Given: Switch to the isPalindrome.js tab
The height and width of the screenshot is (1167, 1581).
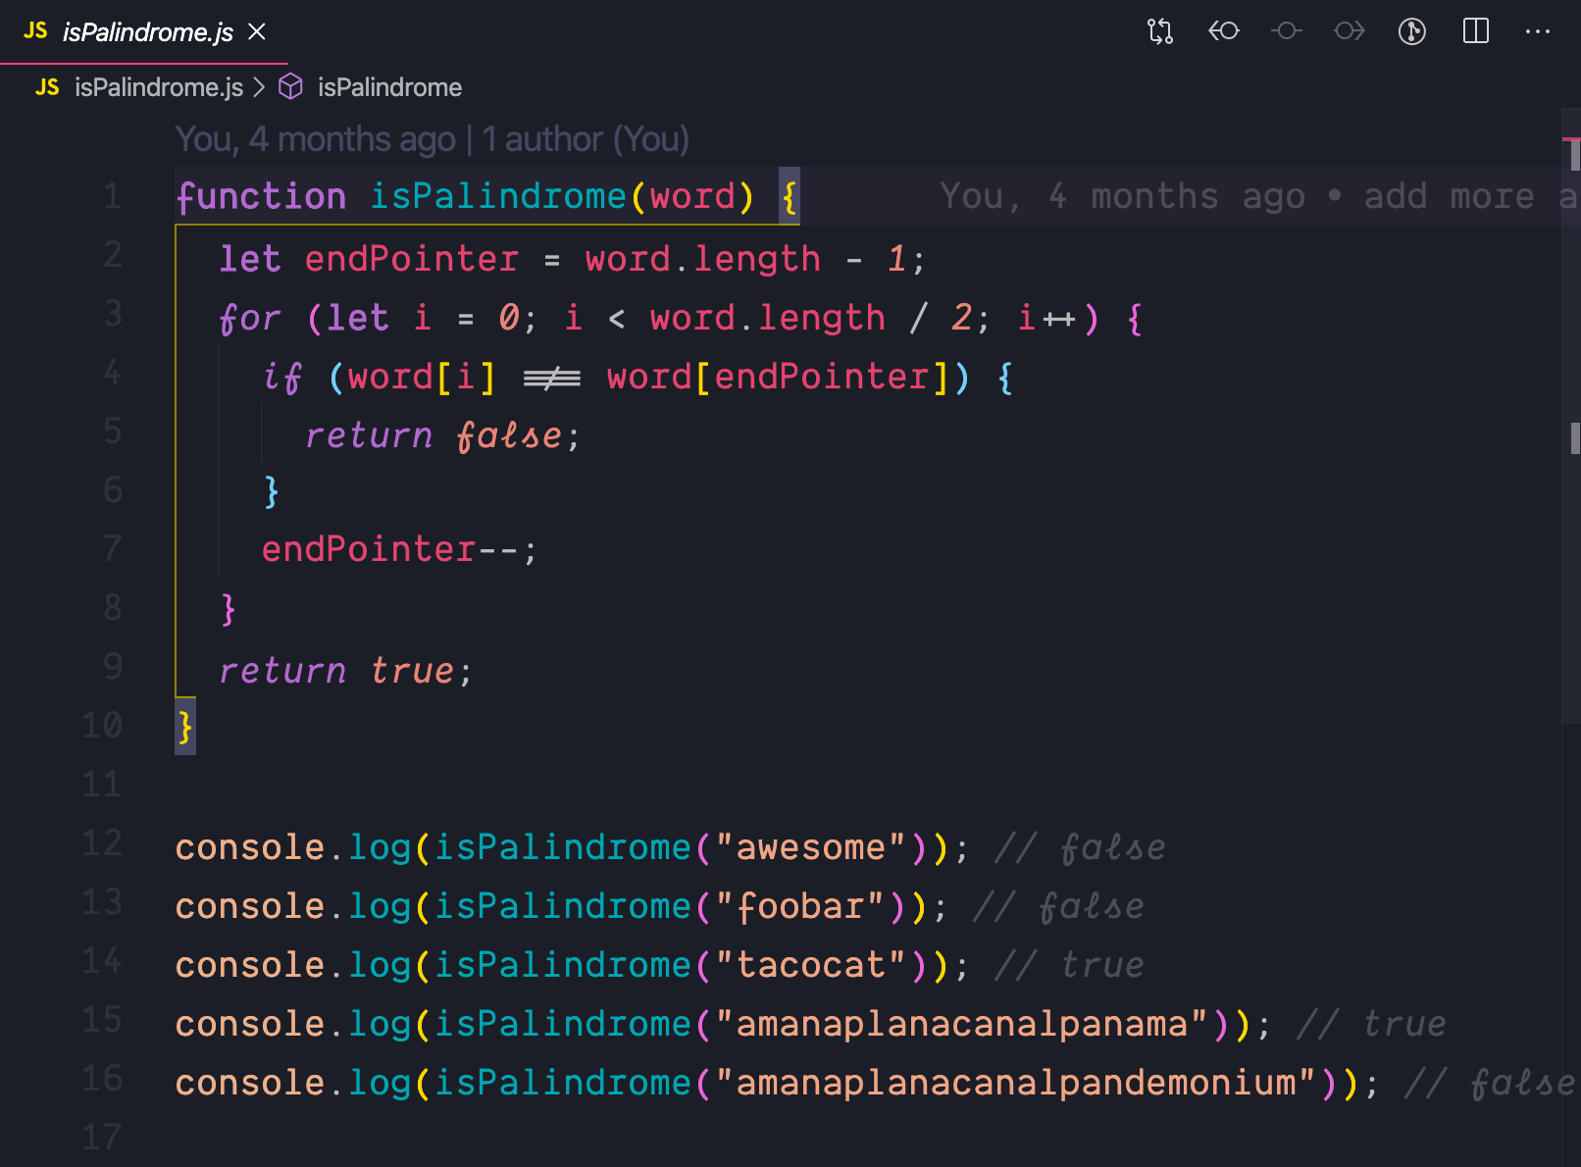Looking at the screenshot, I should tap(147, 30).
